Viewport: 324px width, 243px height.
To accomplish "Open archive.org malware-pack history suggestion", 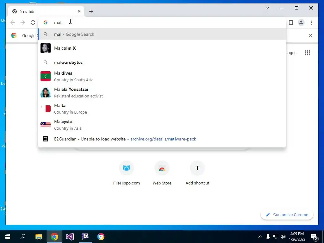I will click(162, 139).
